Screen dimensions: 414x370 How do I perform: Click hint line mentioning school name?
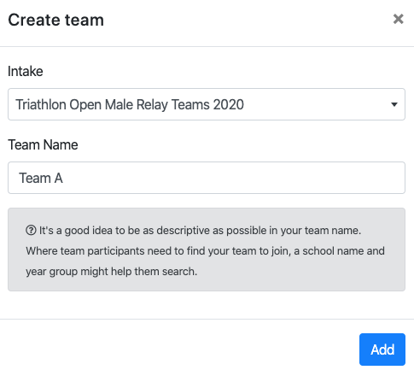(x=205, y=251)
